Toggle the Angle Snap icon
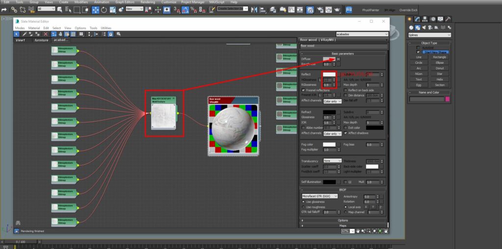 click(185, 10)
